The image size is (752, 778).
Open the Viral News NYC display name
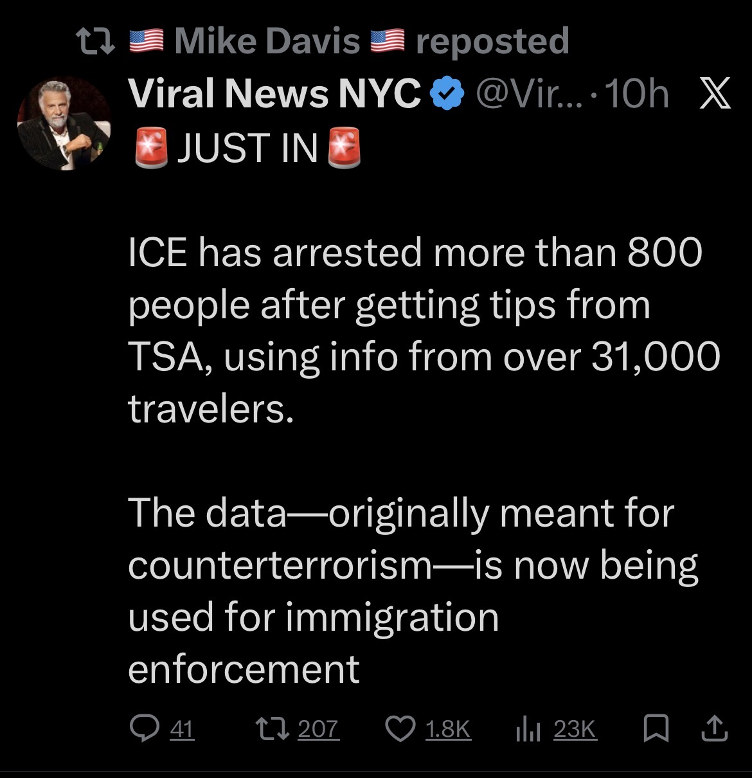(275, 95)
